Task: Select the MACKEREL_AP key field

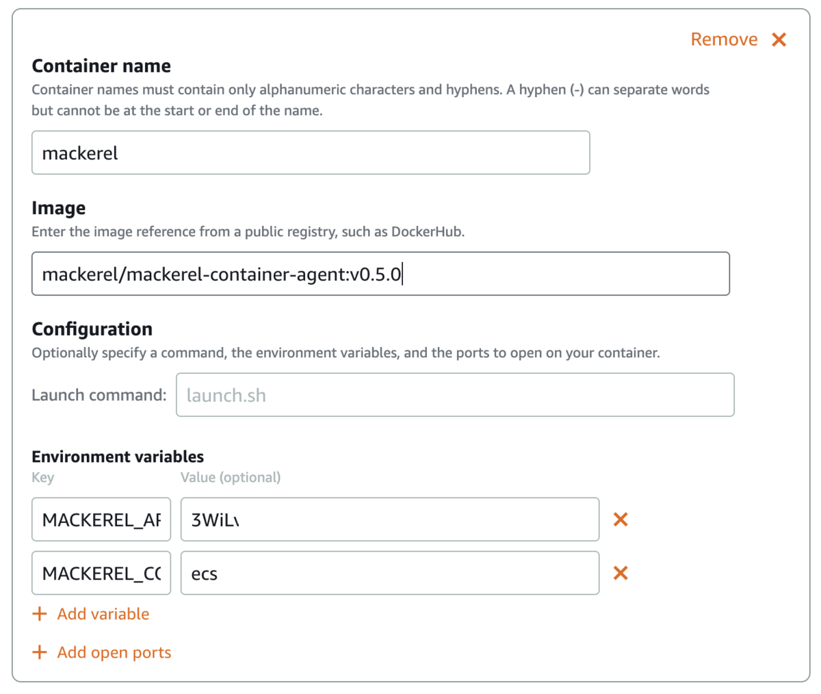Action: 101,519
